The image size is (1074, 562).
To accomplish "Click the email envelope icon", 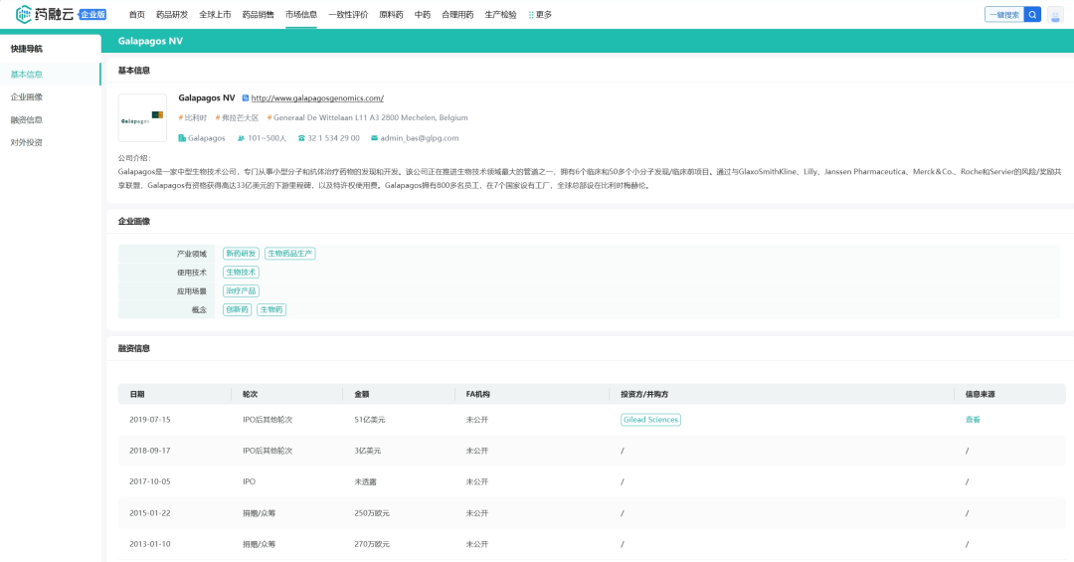I will (374, 138).
